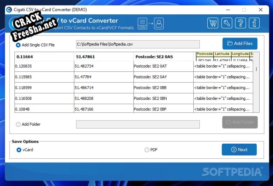This screenshot has width=273, height=186.
Task: Click the CSV to contact header icon
Action: (x=150, y=23)
